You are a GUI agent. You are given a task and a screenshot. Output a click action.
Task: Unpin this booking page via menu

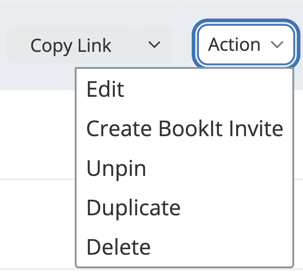tap(185, 168)
